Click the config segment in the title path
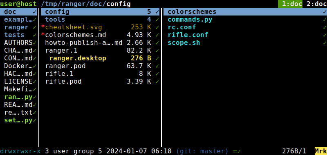 click(x=119, y=4)
